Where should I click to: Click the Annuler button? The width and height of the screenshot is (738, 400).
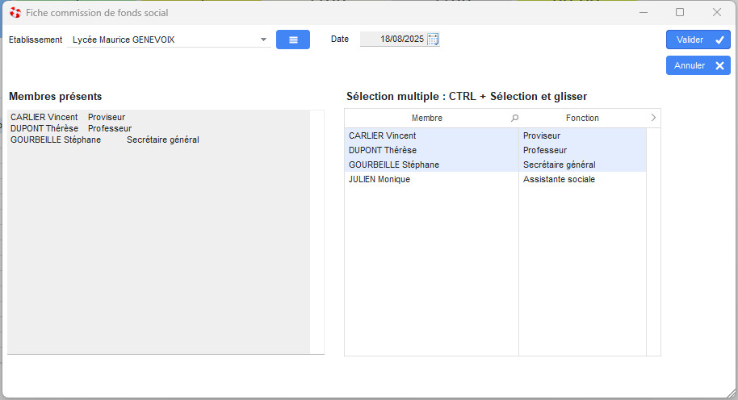point(698,65)
